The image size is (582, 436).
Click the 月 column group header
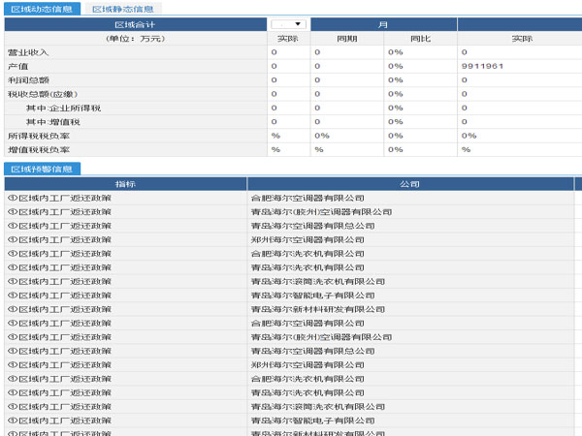coord(383,24)
